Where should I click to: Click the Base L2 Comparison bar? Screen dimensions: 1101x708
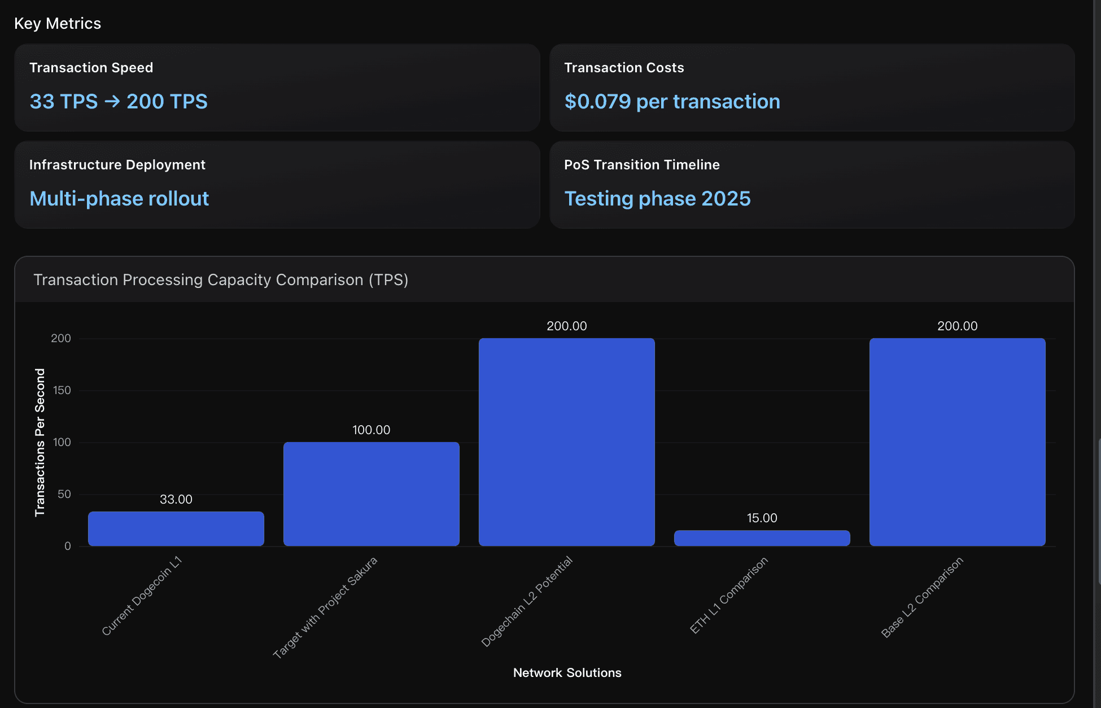pyautogui.click(x=957, y=442)
